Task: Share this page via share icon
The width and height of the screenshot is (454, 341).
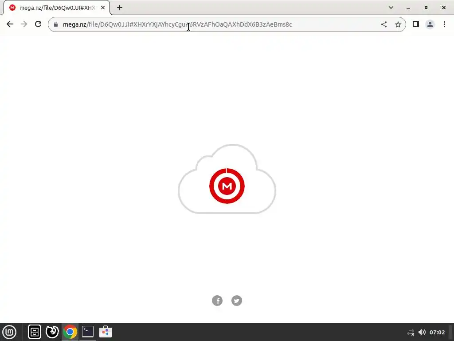Action: pos(384,24)
